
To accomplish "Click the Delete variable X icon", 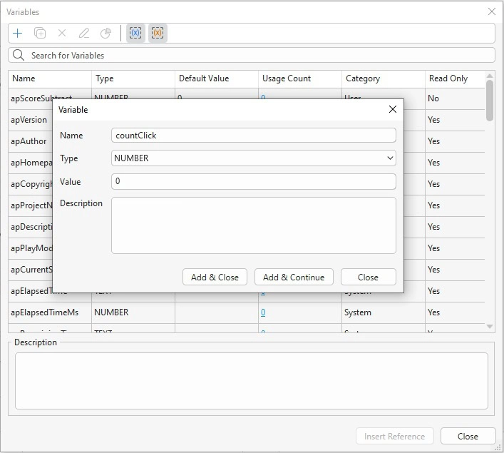I will point(62,33).
